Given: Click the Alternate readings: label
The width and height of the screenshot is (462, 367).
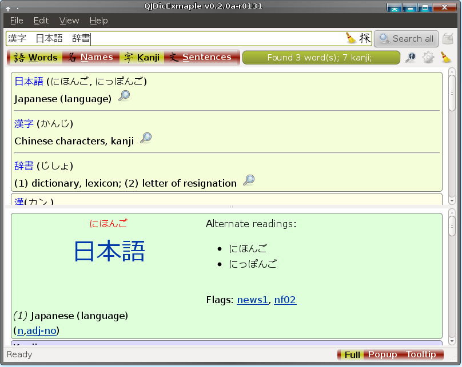Looking at the screenshot, I should point(251,224).
